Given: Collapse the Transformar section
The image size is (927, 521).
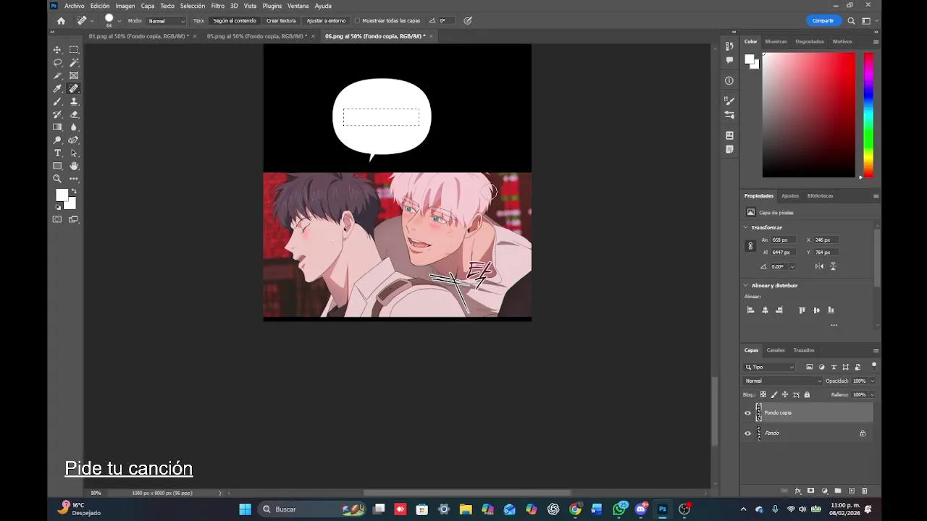Looking at the screenshot, I should click(746, 227).
